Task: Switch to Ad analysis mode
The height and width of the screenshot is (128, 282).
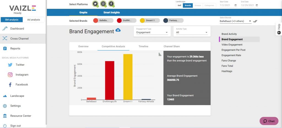Action: (x=33, y=20)
